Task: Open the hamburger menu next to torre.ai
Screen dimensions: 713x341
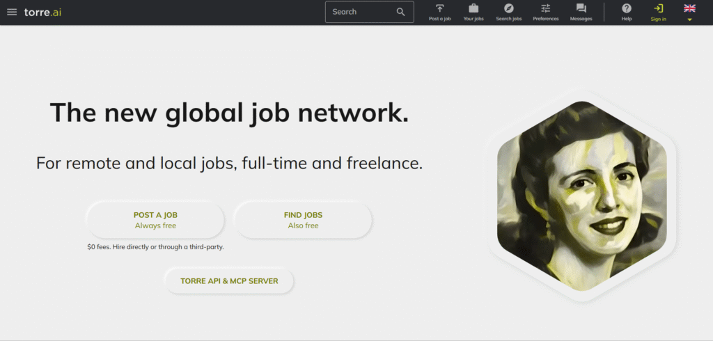Action: pos(12,12)
